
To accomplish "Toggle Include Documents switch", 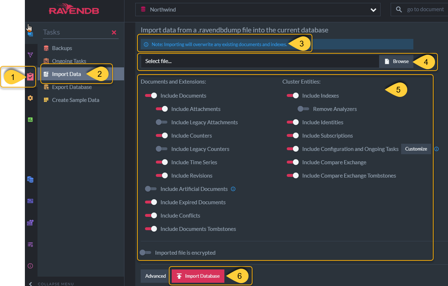I will 151,95.
